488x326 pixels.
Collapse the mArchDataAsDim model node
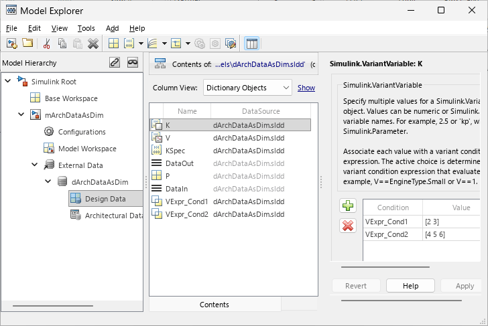point(21,114)
